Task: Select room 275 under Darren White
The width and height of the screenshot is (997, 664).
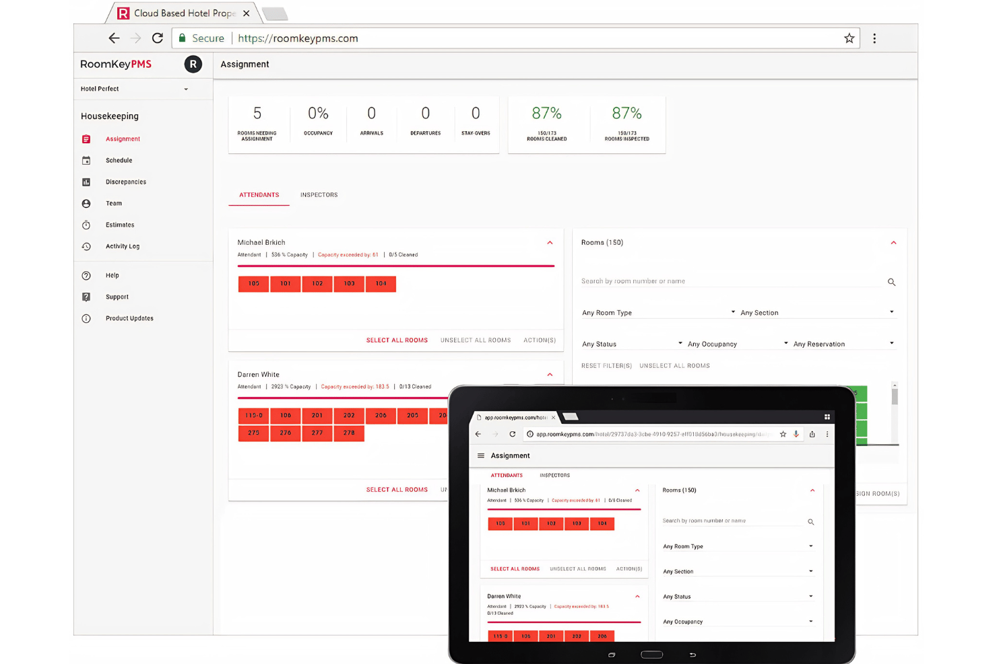Action: (254, 433)
